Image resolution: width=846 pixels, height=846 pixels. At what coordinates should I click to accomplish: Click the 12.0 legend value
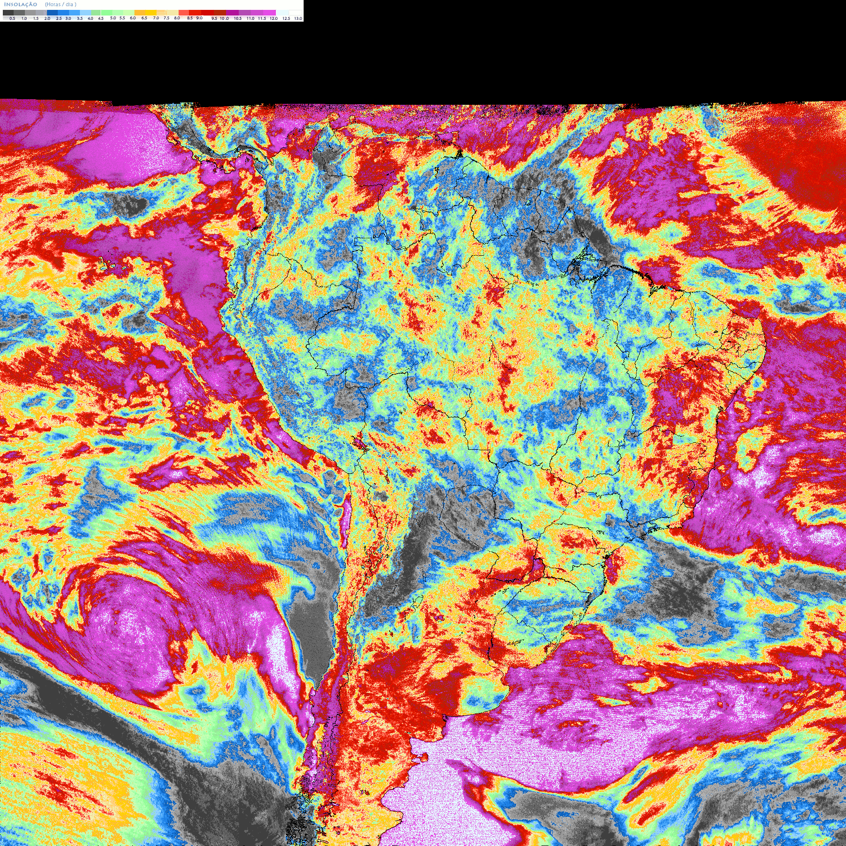coord(274,18)
